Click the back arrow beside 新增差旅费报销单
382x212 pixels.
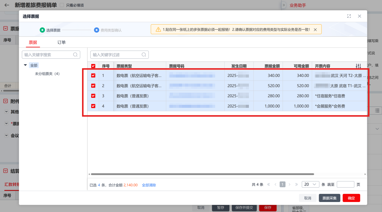[7, 5]
